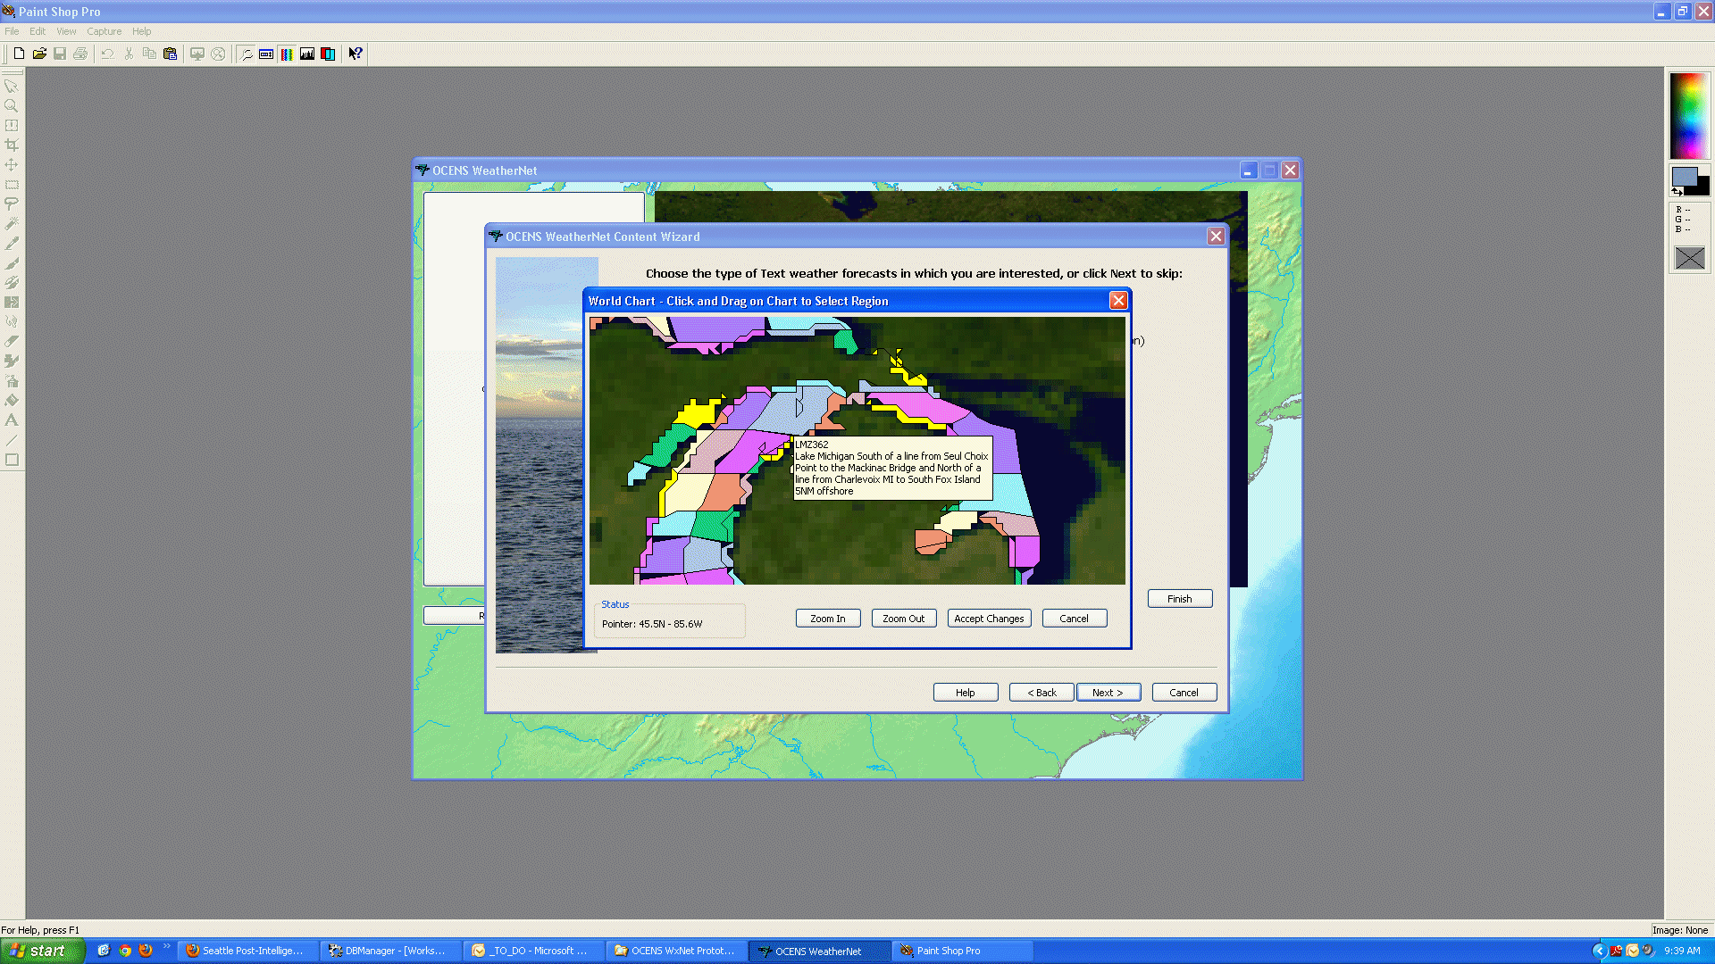Image resolution: width=1715 pixels, height=964 pixels.
Task: Open a file with the folder icon
Action: click(39, 54)
